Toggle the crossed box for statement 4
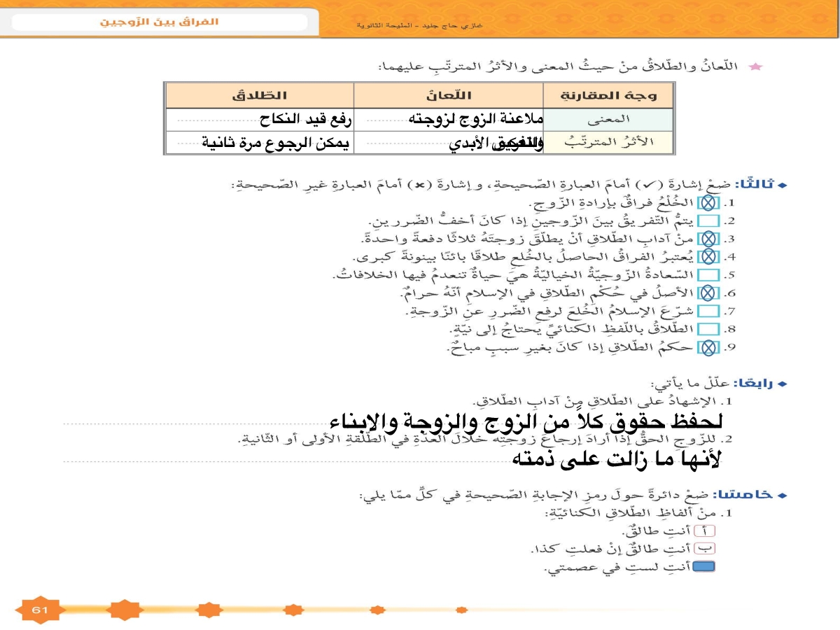The height and width of the screenshot is (630, 840). click(708, 257)
